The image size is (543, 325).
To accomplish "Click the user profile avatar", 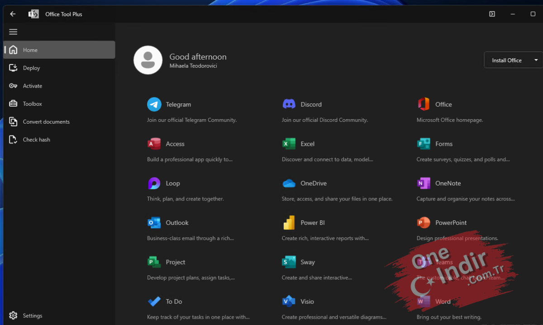I will (x=148, y=60).
